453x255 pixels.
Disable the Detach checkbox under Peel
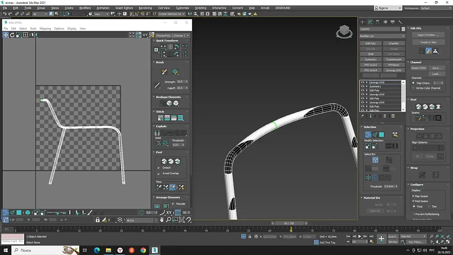point(159,168)
